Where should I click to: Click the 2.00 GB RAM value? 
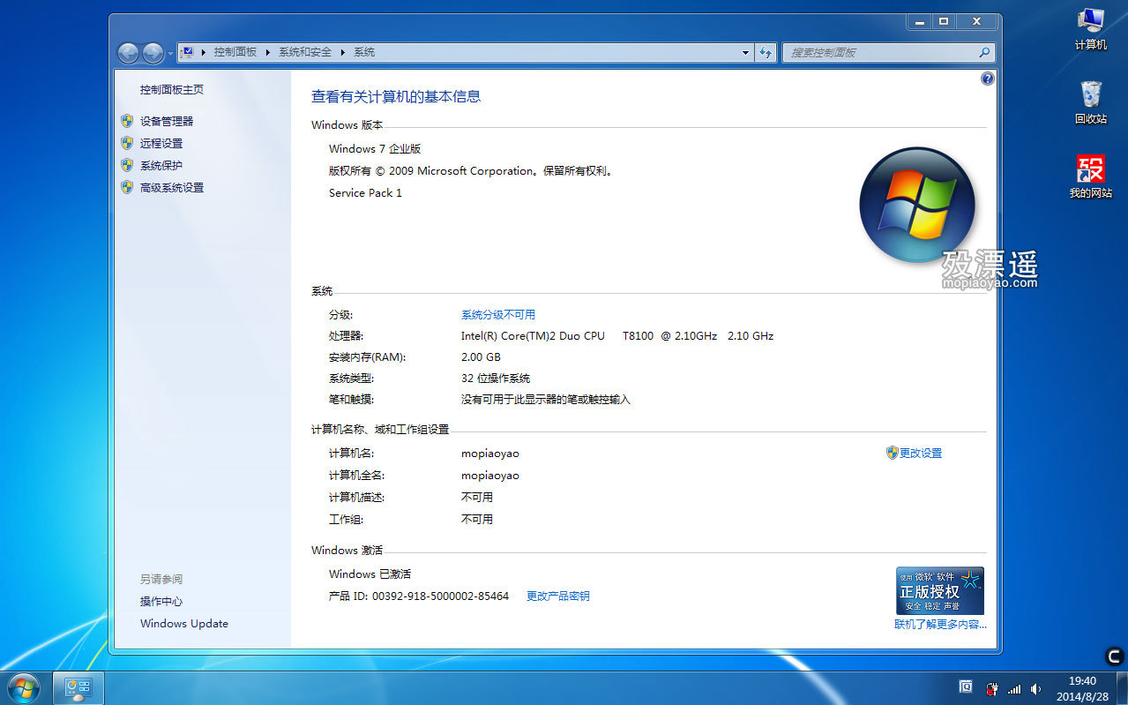481,356
